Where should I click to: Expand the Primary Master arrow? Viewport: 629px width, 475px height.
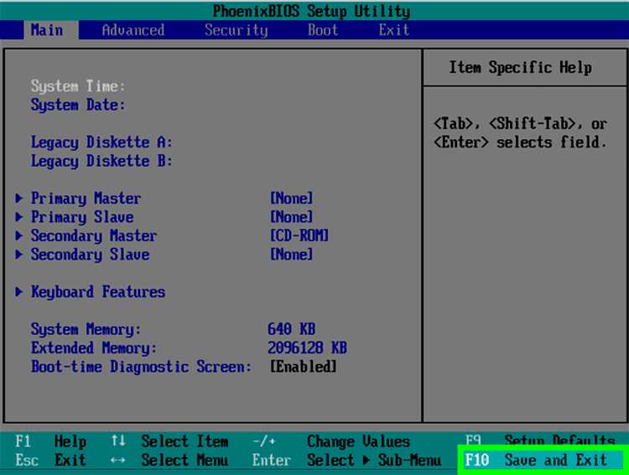click(18, 198)
